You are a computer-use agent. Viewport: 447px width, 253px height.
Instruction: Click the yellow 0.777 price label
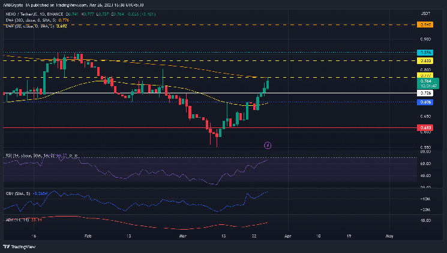425,75
